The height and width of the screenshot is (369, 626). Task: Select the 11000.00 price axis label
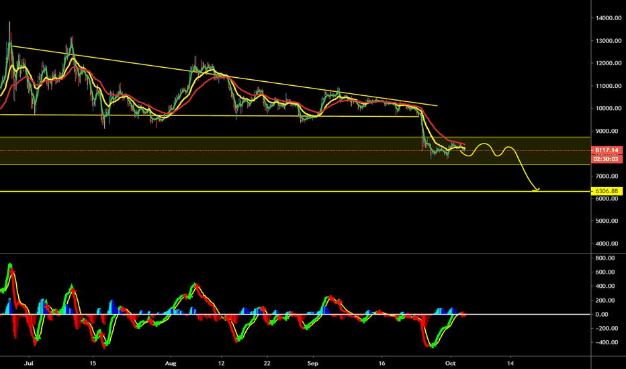pos(609,86)
